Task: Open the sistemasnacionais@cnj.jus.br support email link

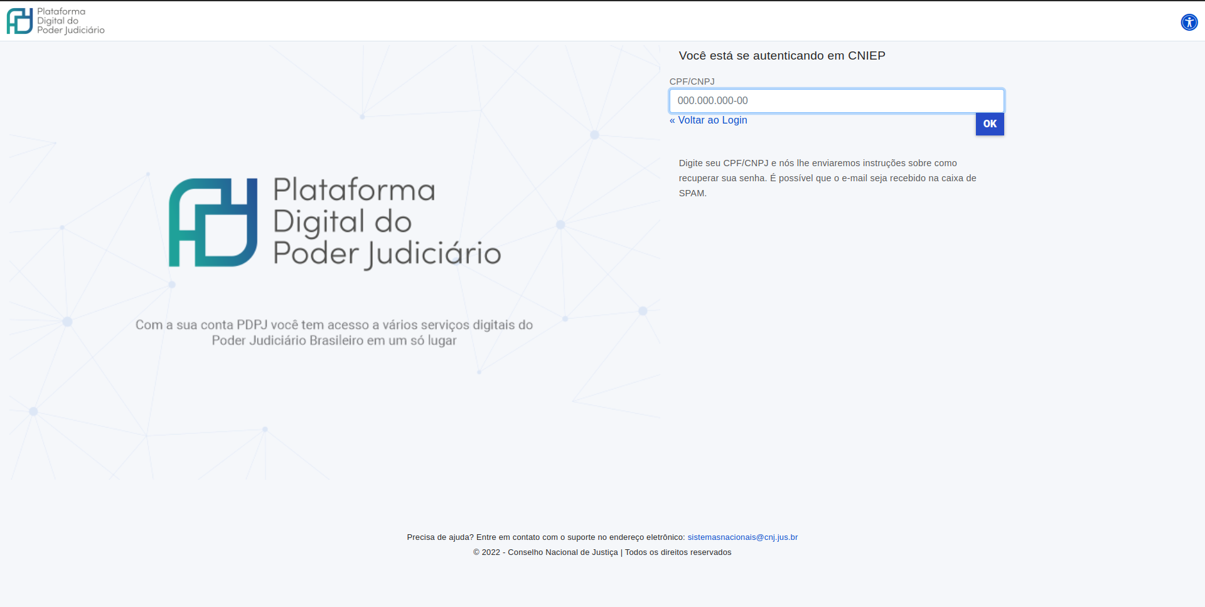Action: pyautogui.click(x=742, y=537)
